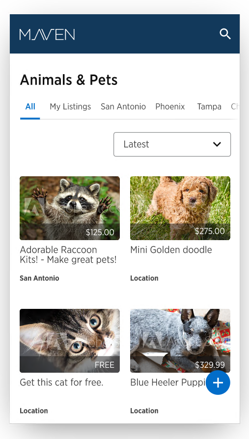Image resolution: width=249 pixels, height=439 pixels.
Task: Click Location under Mini Golden doodle
Action: click(144, 278)
